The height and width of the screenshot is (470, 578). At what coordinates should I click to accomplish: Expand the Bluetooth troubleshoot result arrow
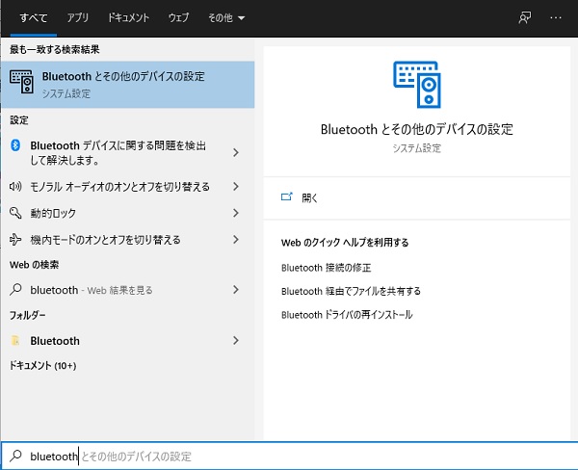(236, 152)
